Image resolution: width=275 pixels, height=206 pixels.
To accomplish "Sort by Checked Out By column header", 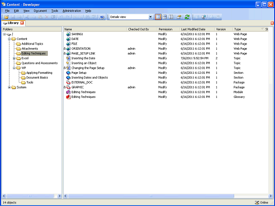I will (x=142, y=29).
